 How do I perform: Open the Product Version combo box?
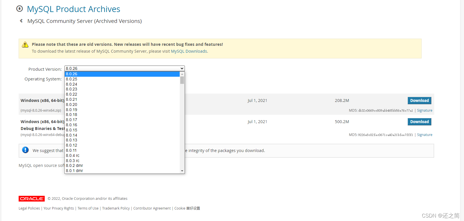125,68
